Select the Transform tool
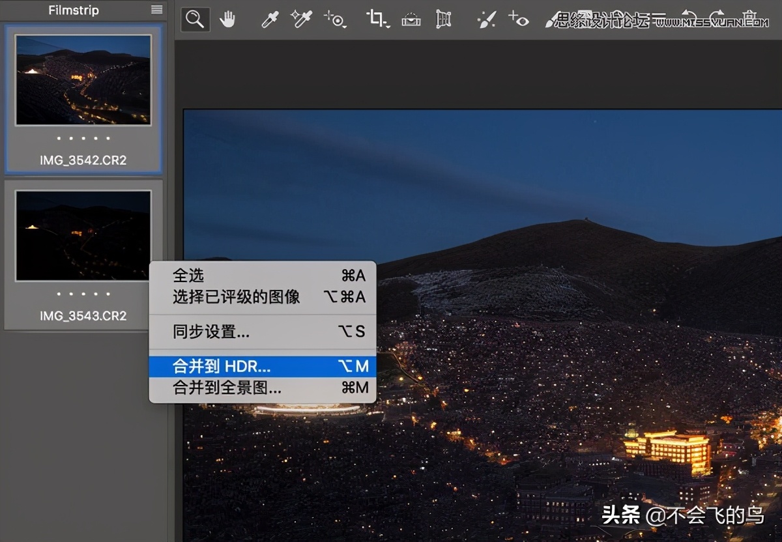The image size is (782, 542). (444, 19)
